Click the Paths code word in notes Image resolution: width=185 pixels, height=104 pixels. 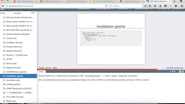click(114, 76)
